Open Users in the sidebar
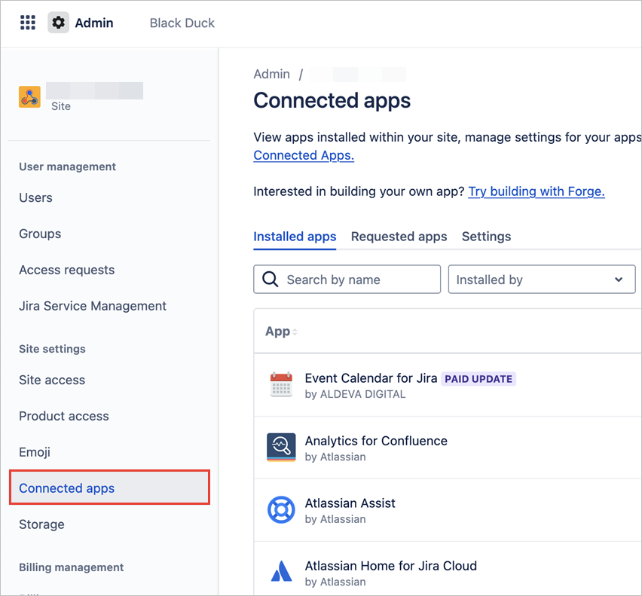Viewport: 642px width, 596px height. click(x=35, y=197)
